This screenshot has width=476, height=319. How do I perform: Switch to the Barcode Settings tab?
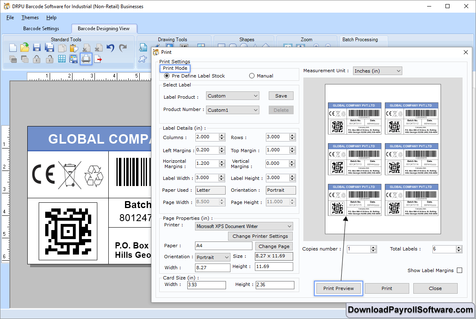[41, 29]
